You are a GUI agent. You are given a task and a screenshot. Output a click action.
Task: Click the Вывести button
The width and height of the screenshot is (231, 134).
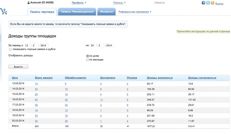coord(18,67)
